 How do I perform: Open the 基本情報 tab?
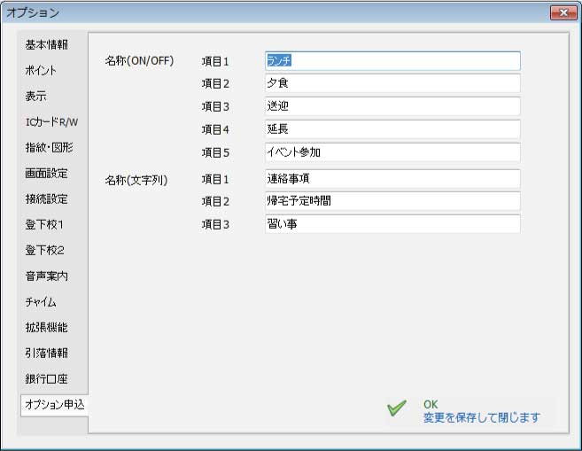47,44
